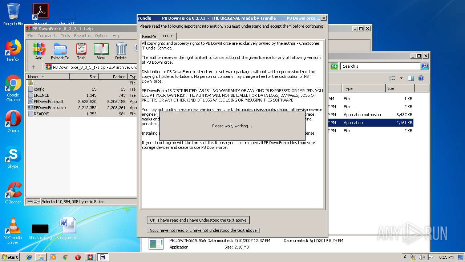Viewport: 465px width, 262px height.
Task: Click the WinRAR archive path field
Action: tap(90, 67)
